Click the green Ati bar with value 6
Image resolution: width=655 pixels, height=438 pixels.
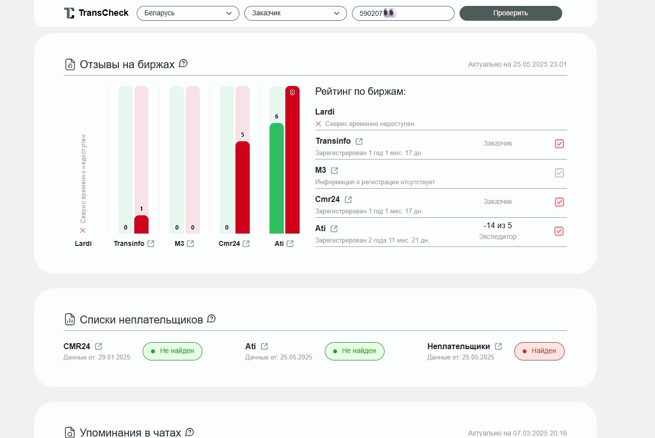click(276, 178)
